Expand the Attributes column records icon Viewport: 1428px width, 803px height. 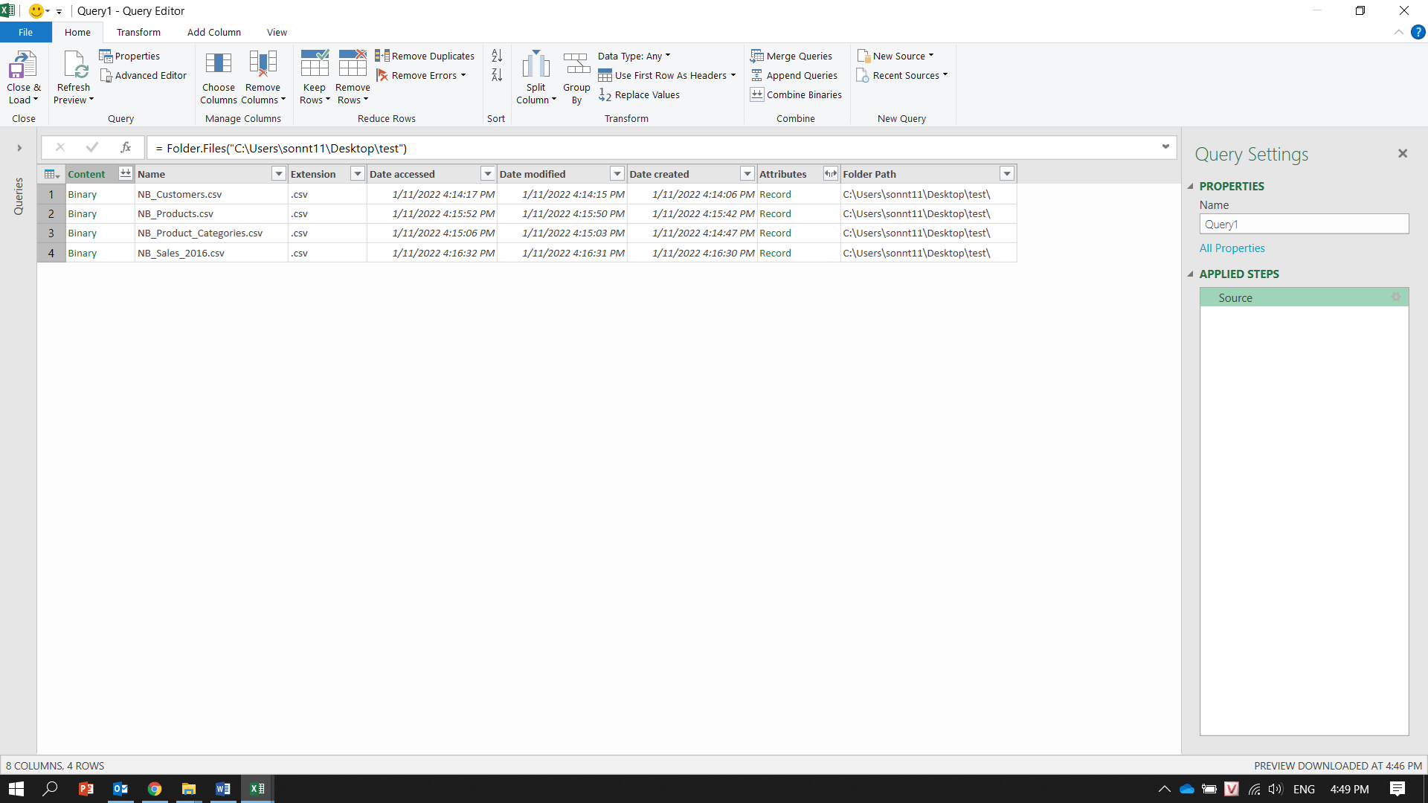[830, 174]
